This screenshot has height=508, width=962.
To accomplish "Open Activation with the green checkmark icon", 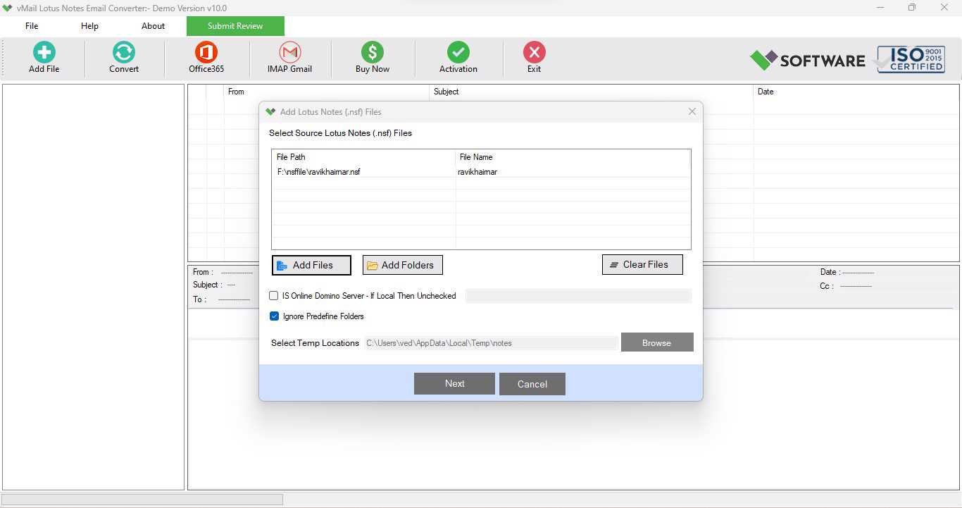I will point(458,52).
